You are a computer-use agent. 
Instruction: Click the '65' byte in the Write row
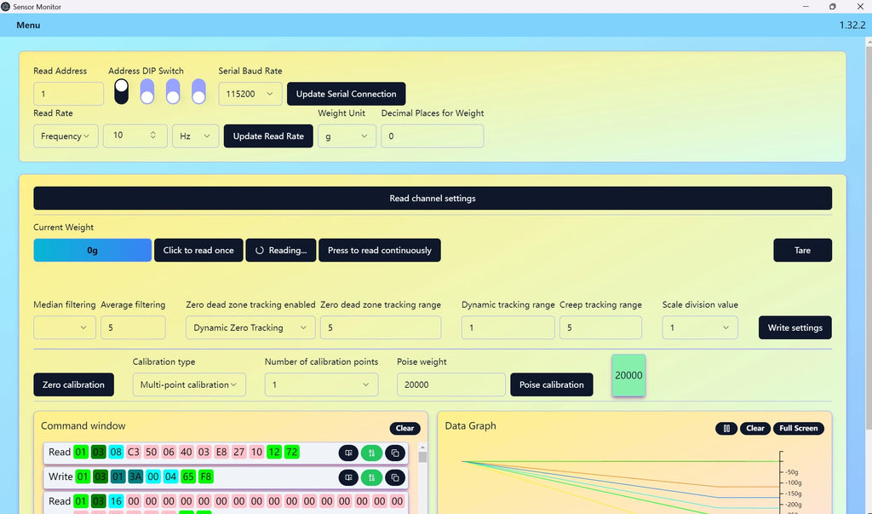[188, 476]
